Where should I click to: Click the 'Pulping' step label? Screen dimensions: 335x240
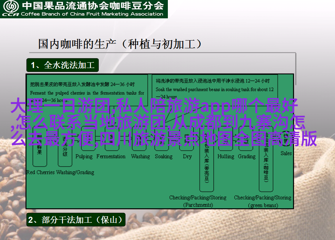(84, 156)
